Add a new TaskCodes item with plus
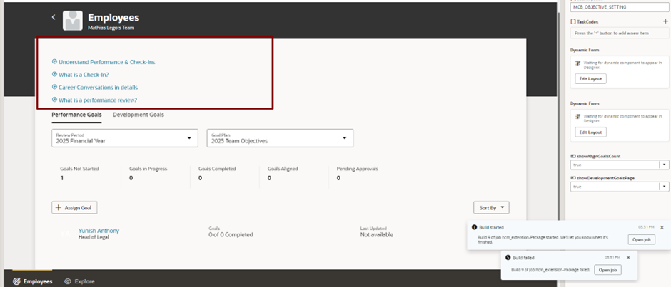This screenshot has height=287, width=671. pyautogui.click(x=665, y=21)
